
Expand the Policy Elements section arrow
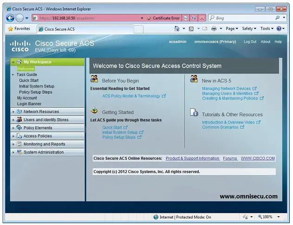coord(13,128)
